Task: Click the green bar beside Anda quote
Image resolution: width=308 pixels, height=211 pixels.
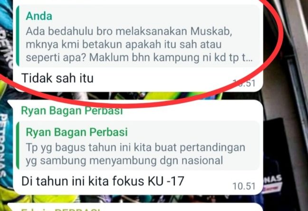Action: [18, 36]
